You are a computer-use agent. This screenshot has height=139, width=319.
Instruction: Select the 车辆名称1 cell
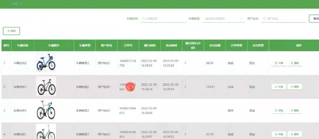pos(20,134)
